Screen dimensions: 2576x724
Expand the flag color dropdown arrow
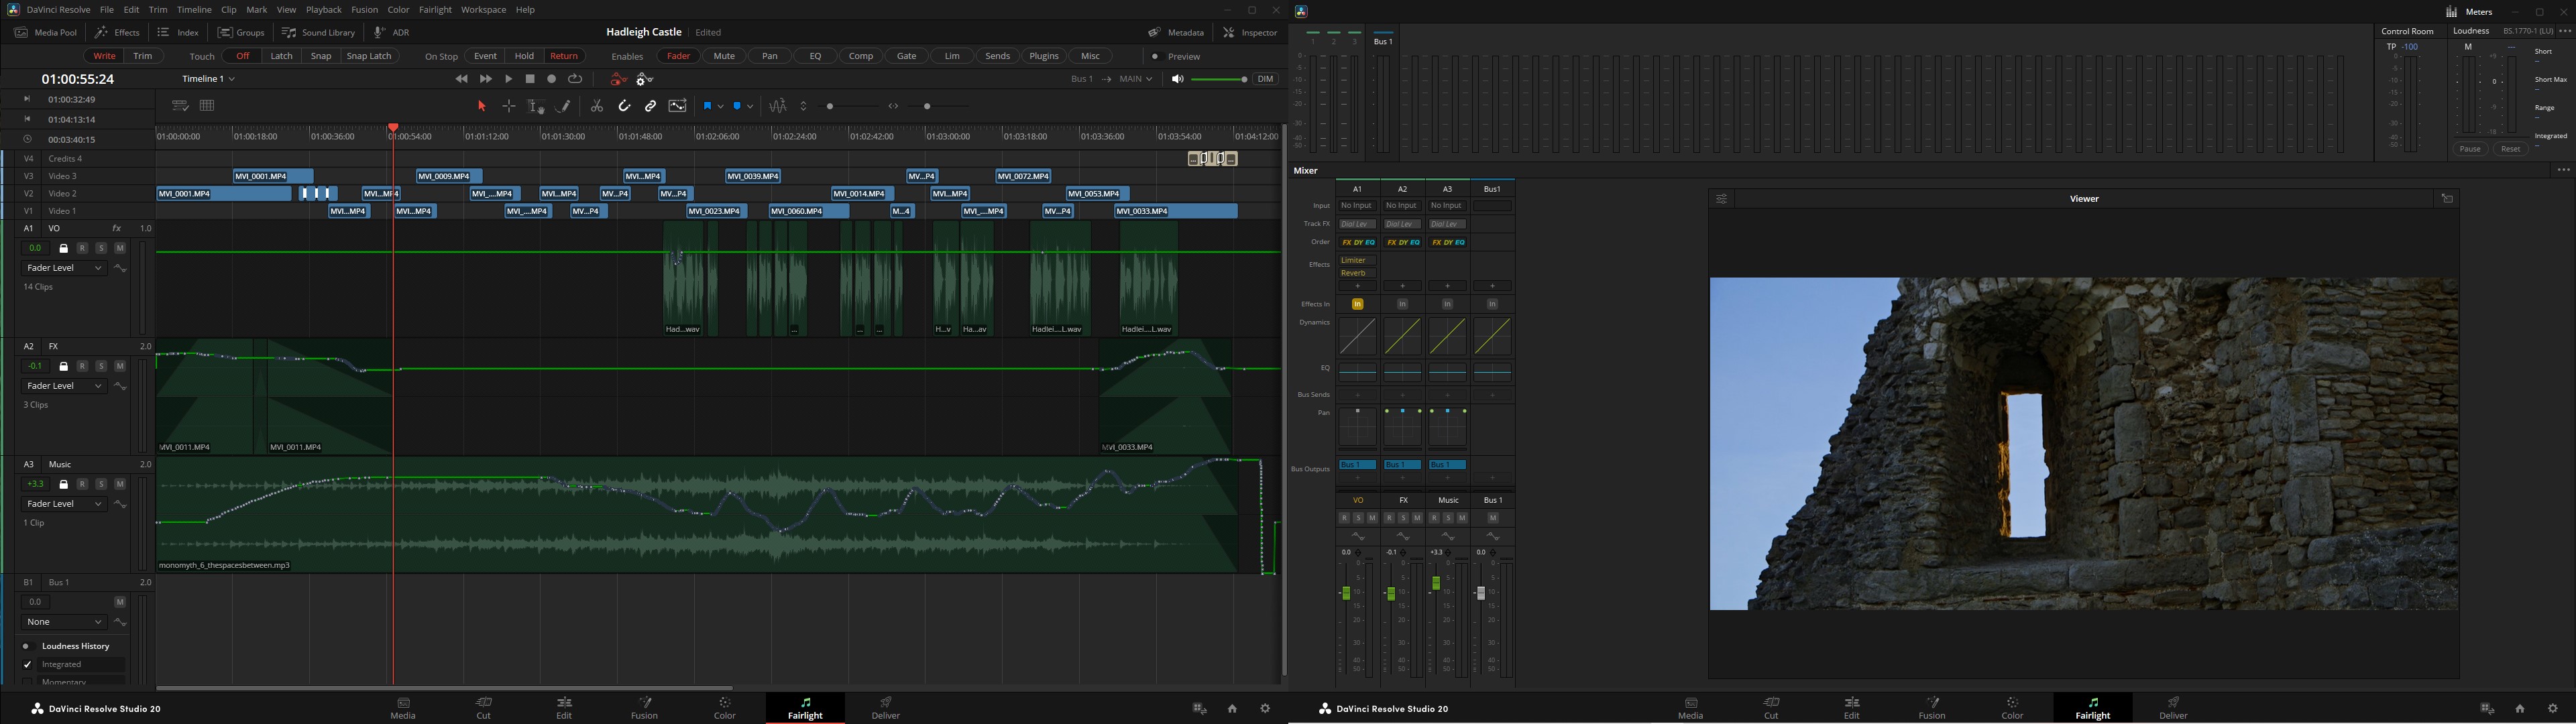[720, 106]
